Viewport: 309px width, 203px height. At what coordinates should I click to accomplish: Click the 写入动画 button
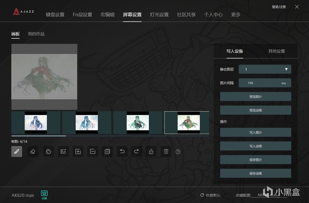[256, 146]
